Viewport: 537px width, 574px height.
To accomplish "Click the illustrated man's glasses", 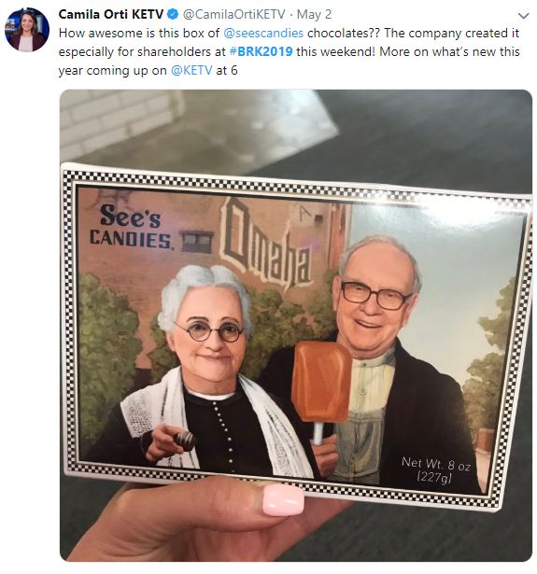I will pos(374,295).
